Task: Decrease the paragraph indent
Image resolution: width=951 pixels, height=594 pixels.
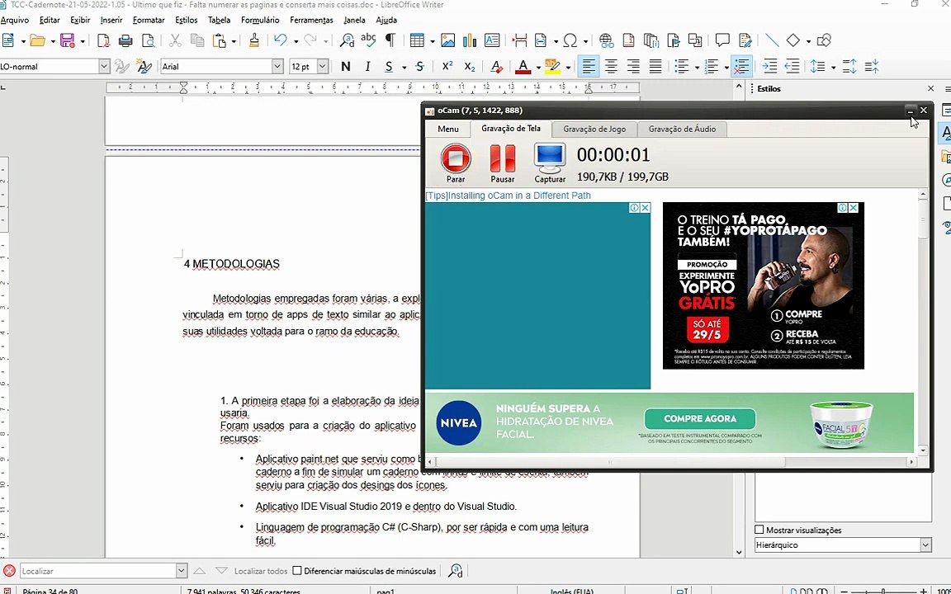Action: point(792,67)
